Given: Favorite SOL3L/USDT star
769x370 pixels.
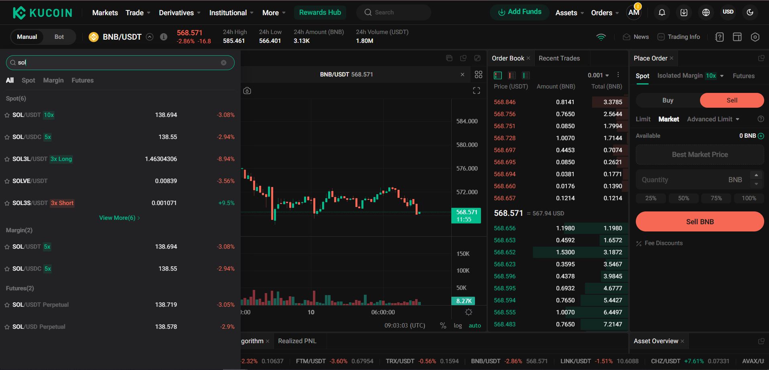Looking at the screenshot, I should point(7,159).
